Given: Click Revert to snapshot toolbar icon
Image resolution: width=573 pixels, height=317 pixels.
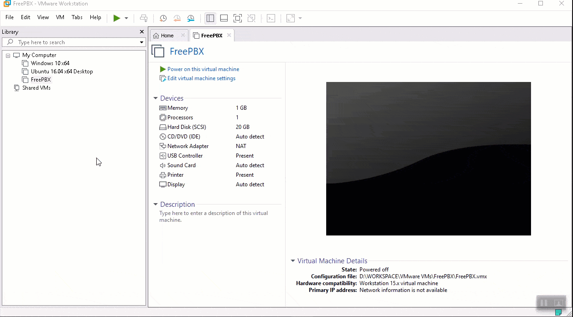Looking at the screenshot, I should coord(177,18).
